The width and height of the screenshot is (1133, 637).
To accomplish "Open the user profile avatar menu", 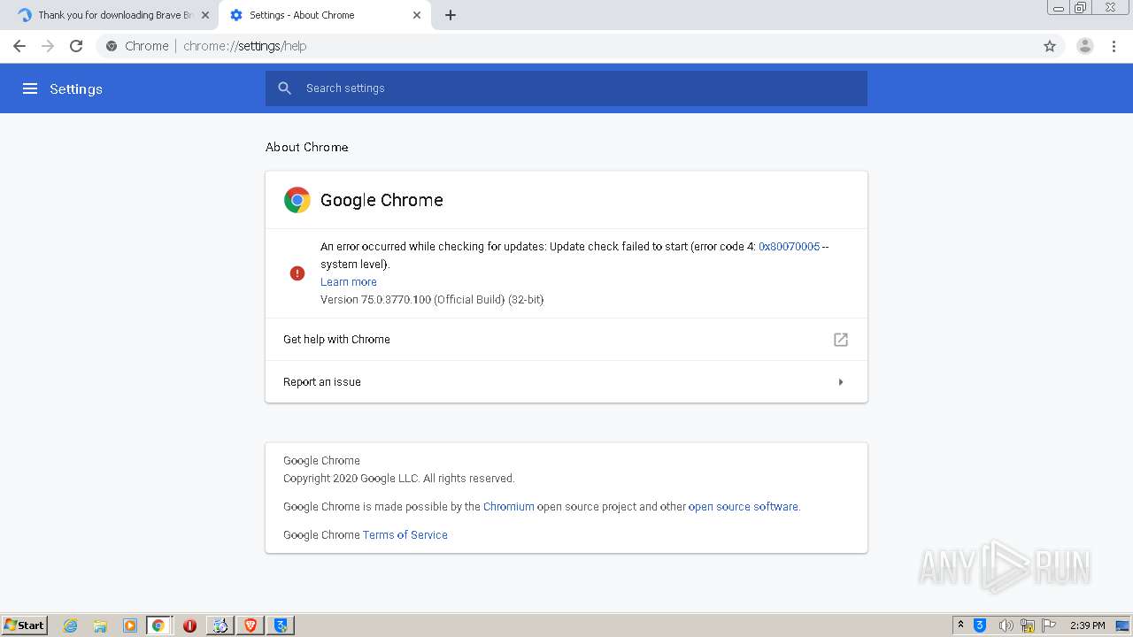I will [1085, 46].
